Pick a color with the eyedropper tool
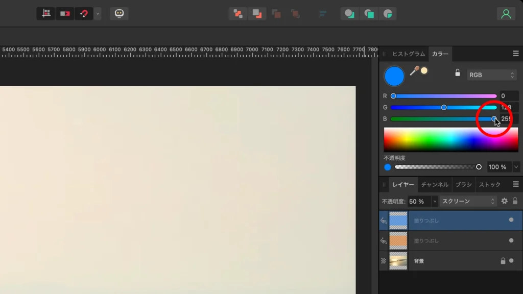Screen dimensions: 523x294 (415, 71)
